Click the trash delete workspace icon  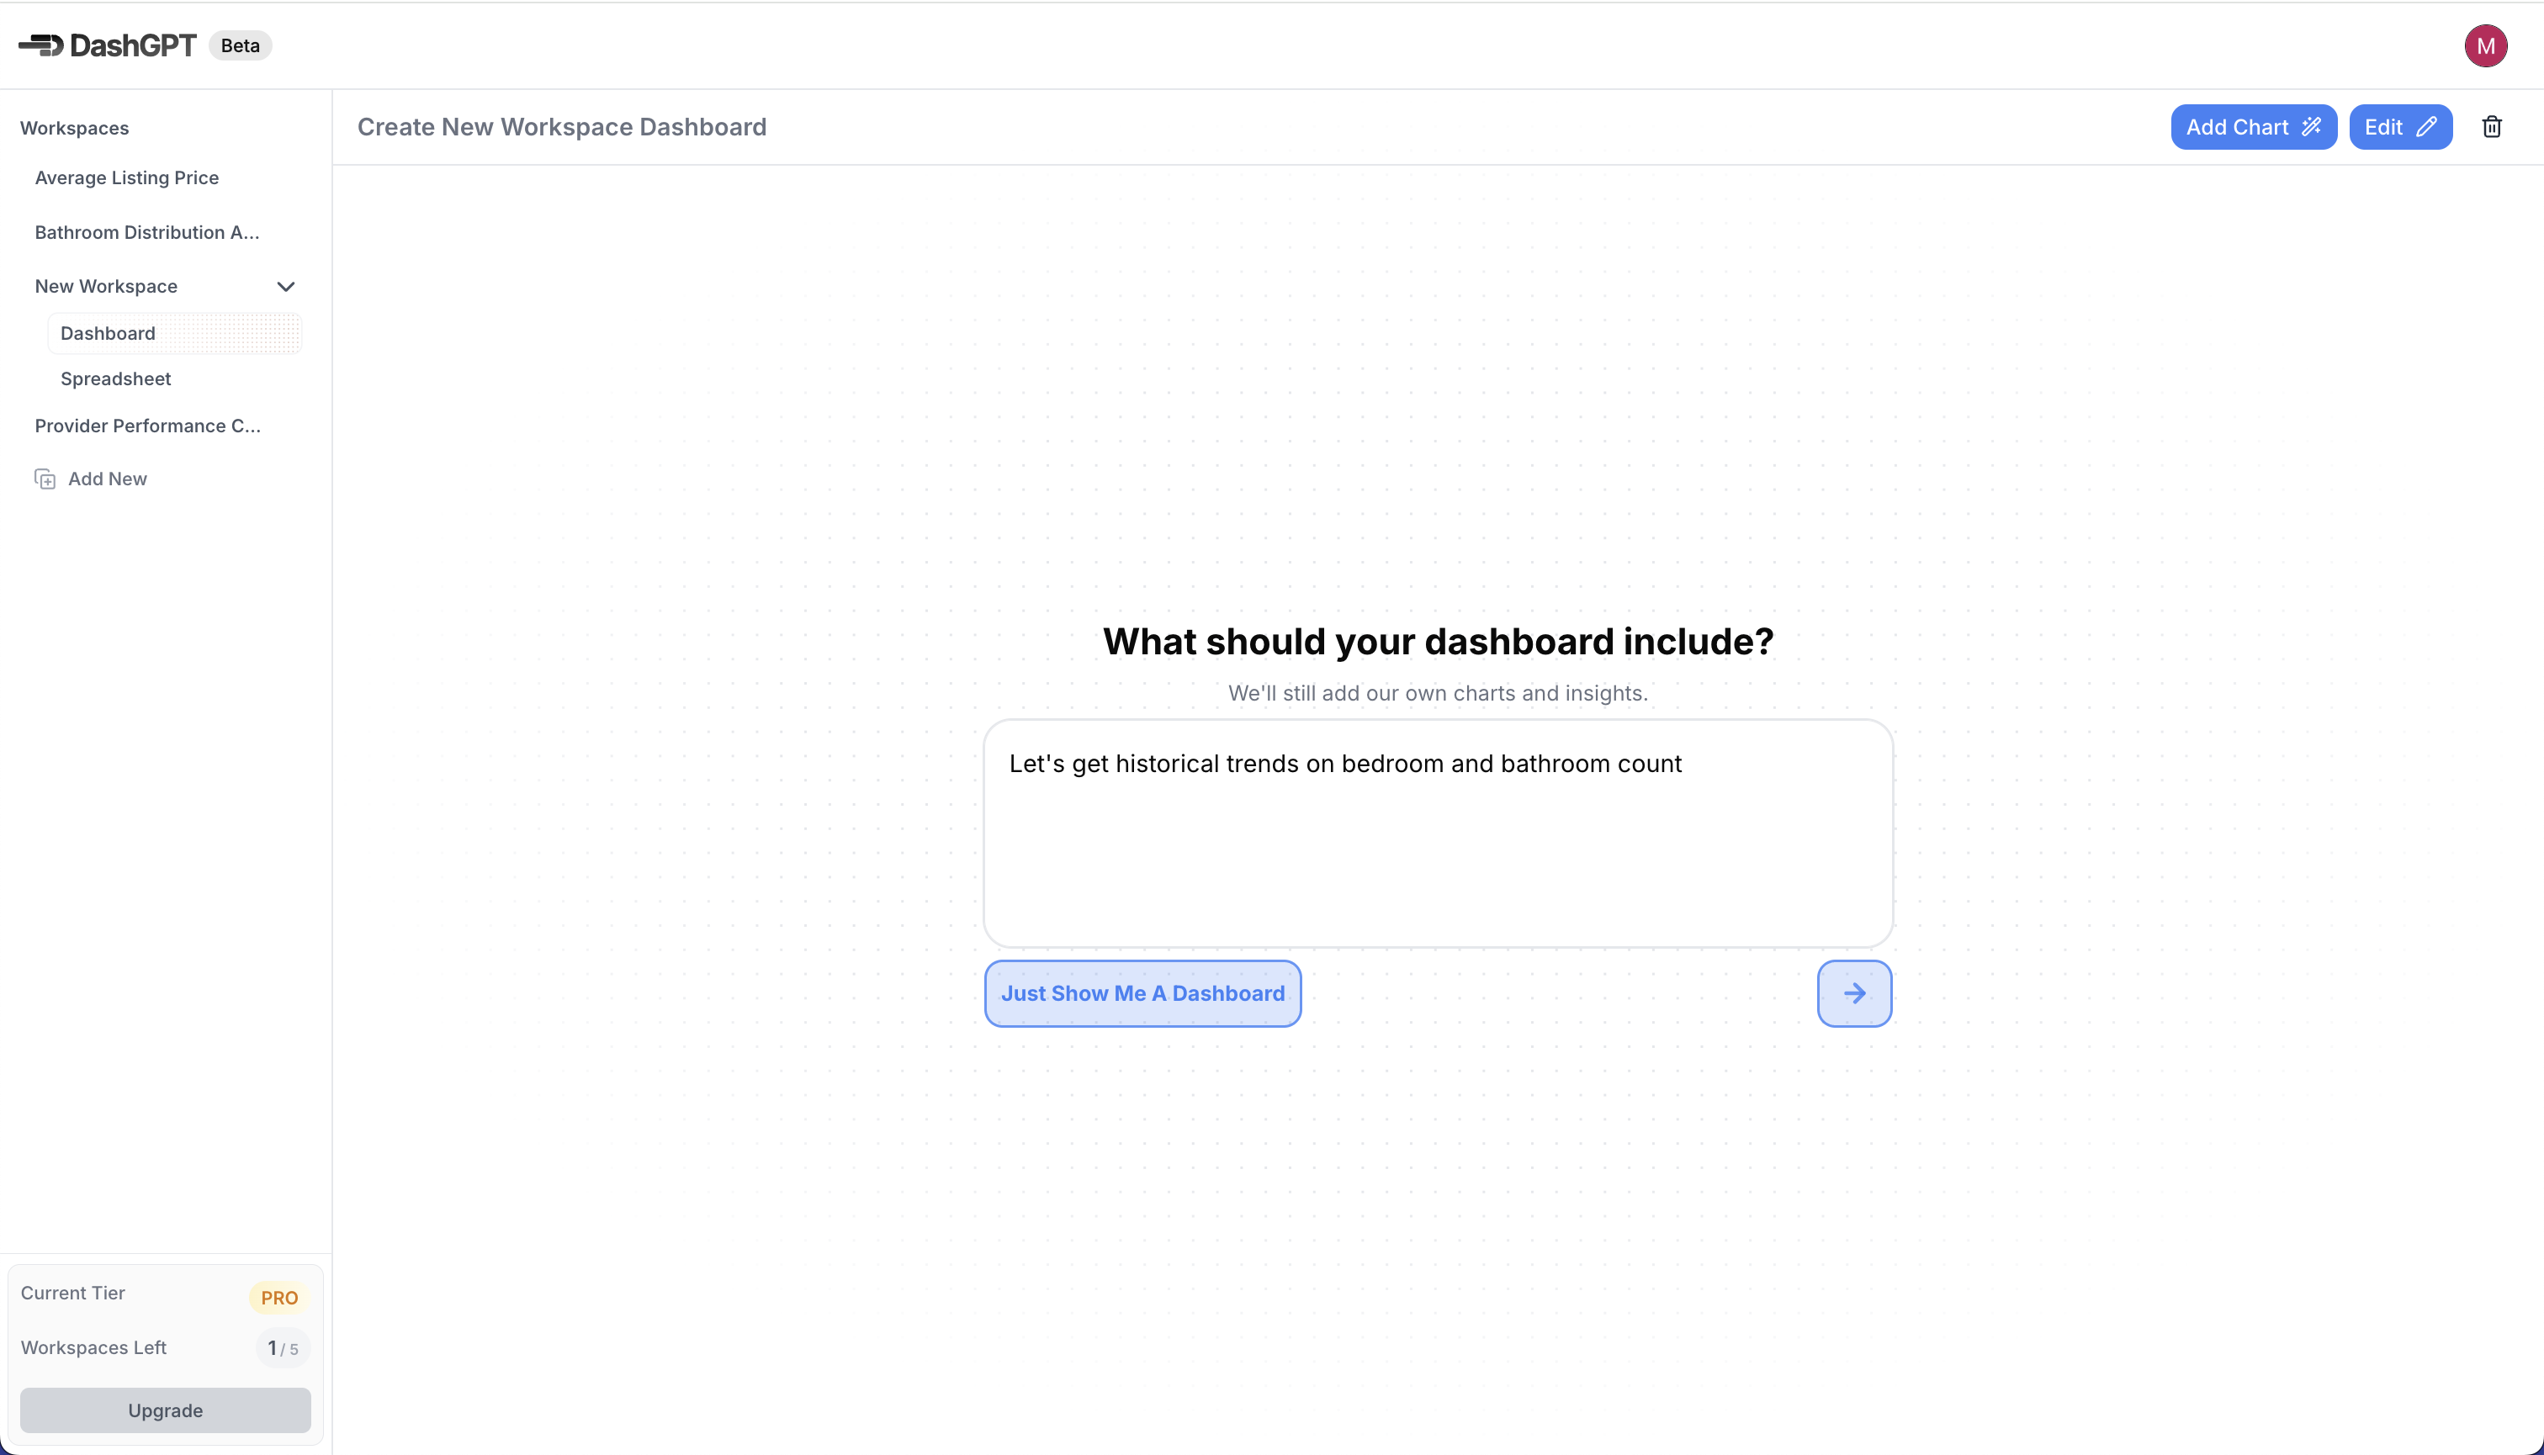pyautogui.click(x=2491, y=127)
